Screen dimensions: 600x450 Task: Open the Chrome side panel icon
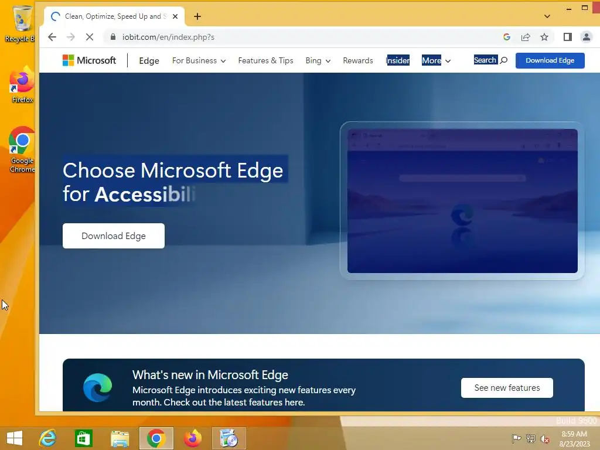click(x=567, y=37)
